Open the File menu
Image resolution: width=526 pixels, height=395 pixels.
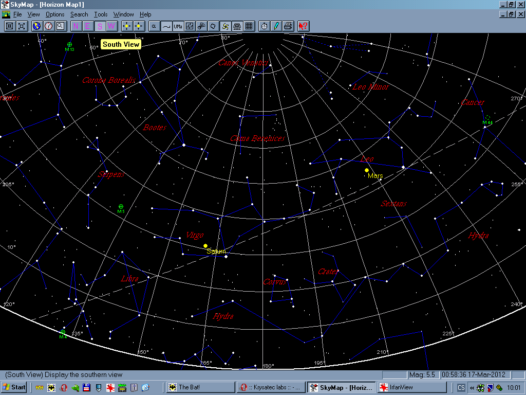pyautogui.click(x=17, y=14)
